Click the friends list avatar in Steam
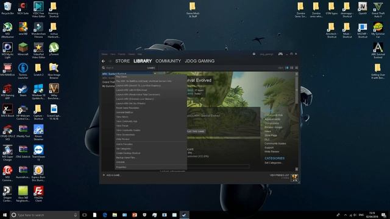 tap(294, 177)
